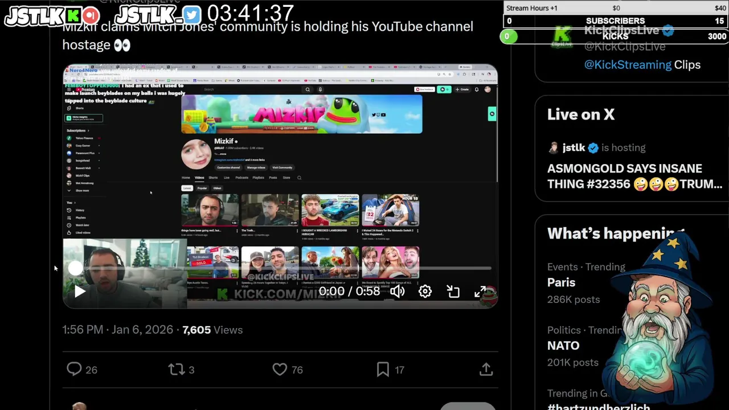This screenshot has height=410, width=729.
Task: Select the 201K posts count text
Action: coord(573,363)
